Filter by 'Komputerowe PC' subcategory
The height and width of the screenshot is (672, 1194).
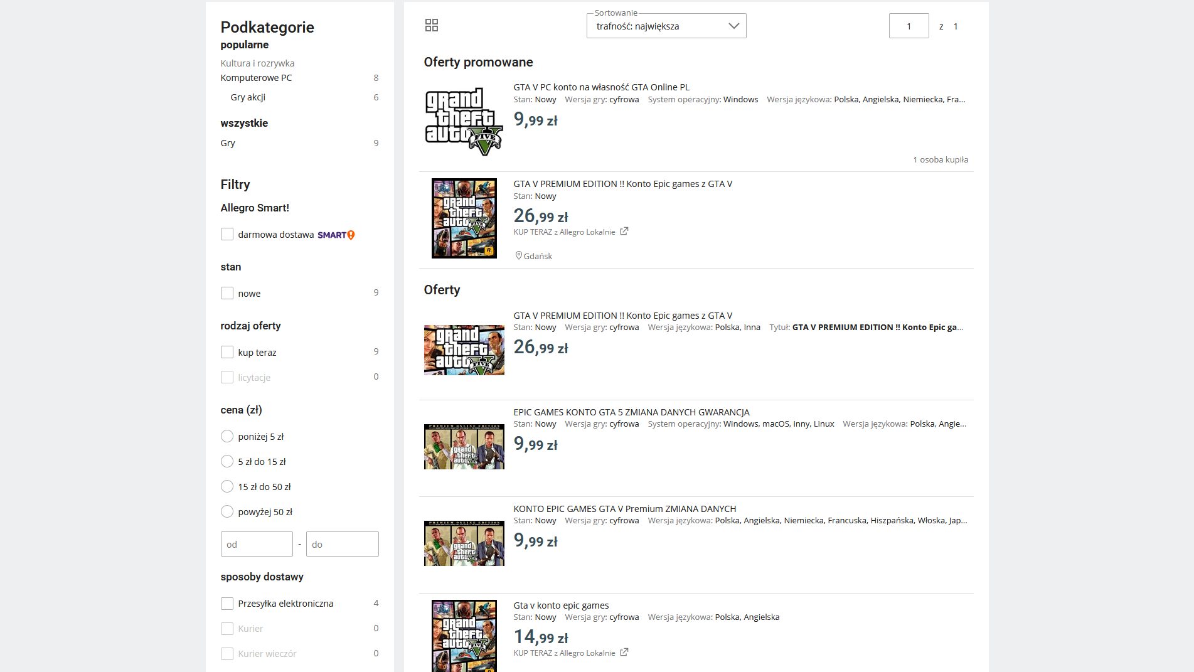(x=256, y=78)
